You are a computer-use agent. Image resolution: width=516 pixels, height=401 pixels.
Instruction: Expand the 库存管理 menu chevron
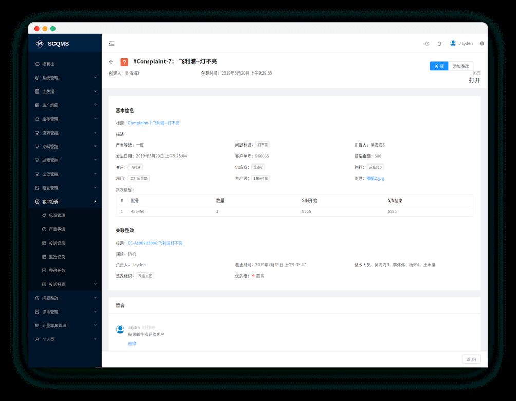[x=95, y=119]
